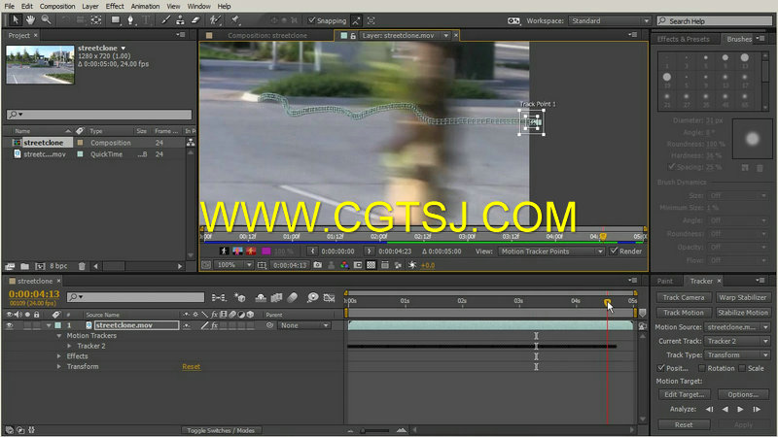The width and height of the screenshot is (778, 437).
Task: Click the Draft 3D timeline icon
Action: click(x=240, y=297)
